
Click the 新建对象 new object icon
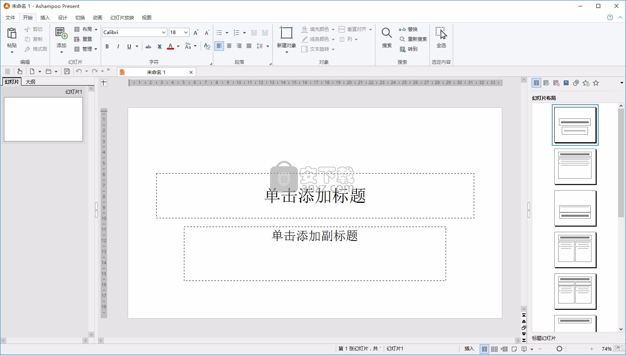(286, 33)
